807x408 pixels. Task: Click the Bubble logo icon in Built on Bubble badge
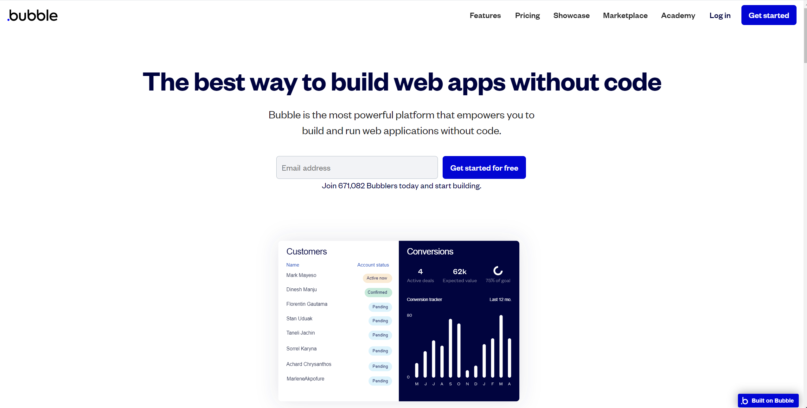tap(745, 401)
